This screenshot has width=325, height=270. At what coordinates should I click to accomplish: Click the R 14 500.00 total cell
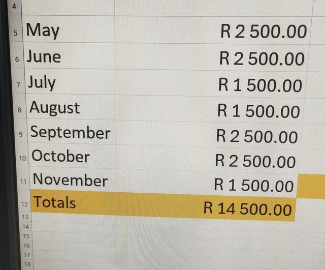tap(206, 207)
